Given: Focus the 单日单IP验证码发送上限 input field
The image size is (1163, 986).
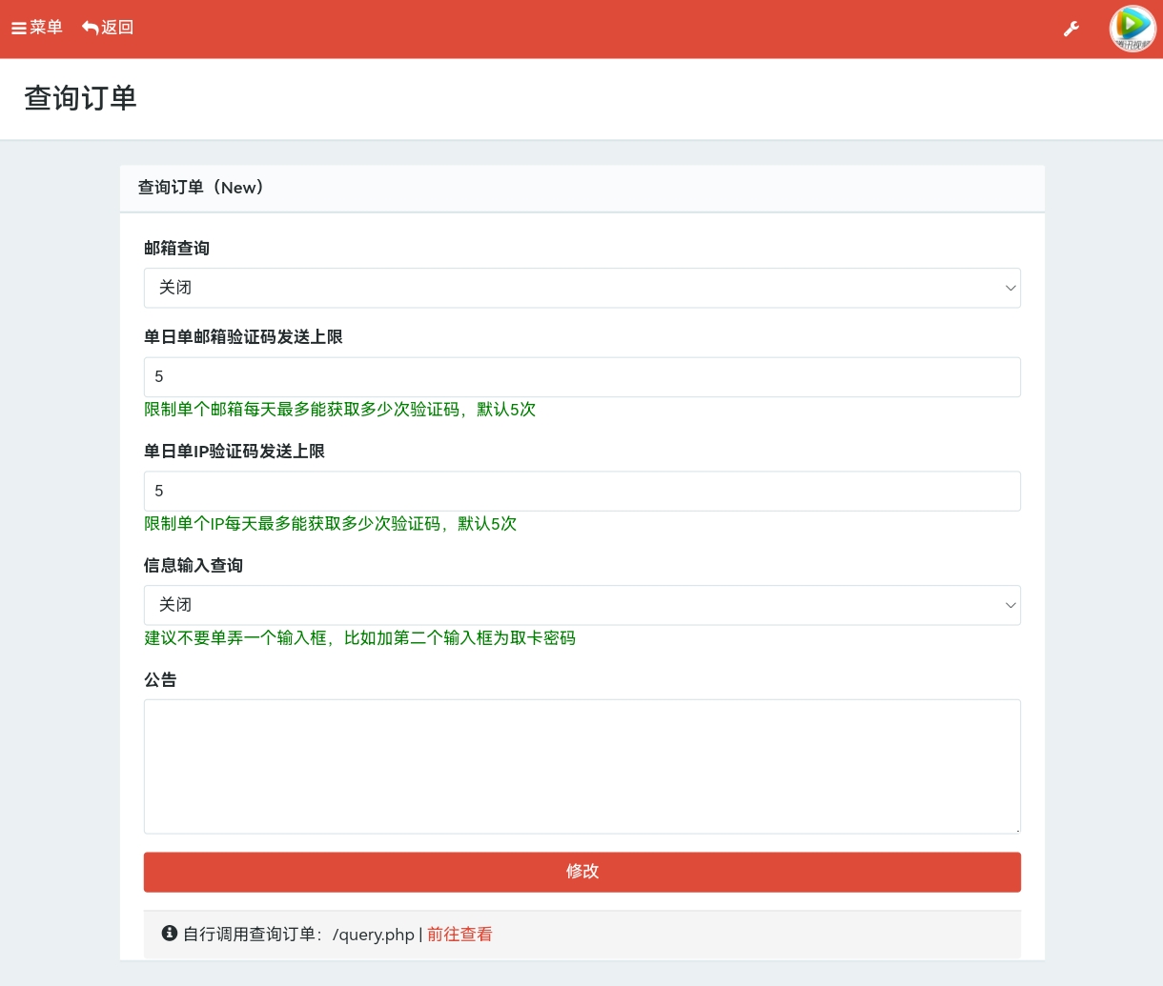Looking at the screenshot, I should 582,491.
